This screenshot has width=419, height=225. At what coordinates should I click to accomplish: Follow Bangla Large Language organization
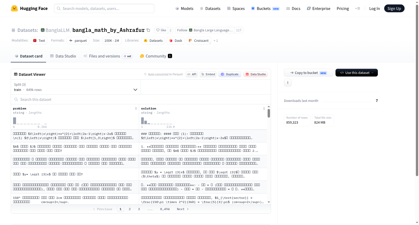(205, 30)
